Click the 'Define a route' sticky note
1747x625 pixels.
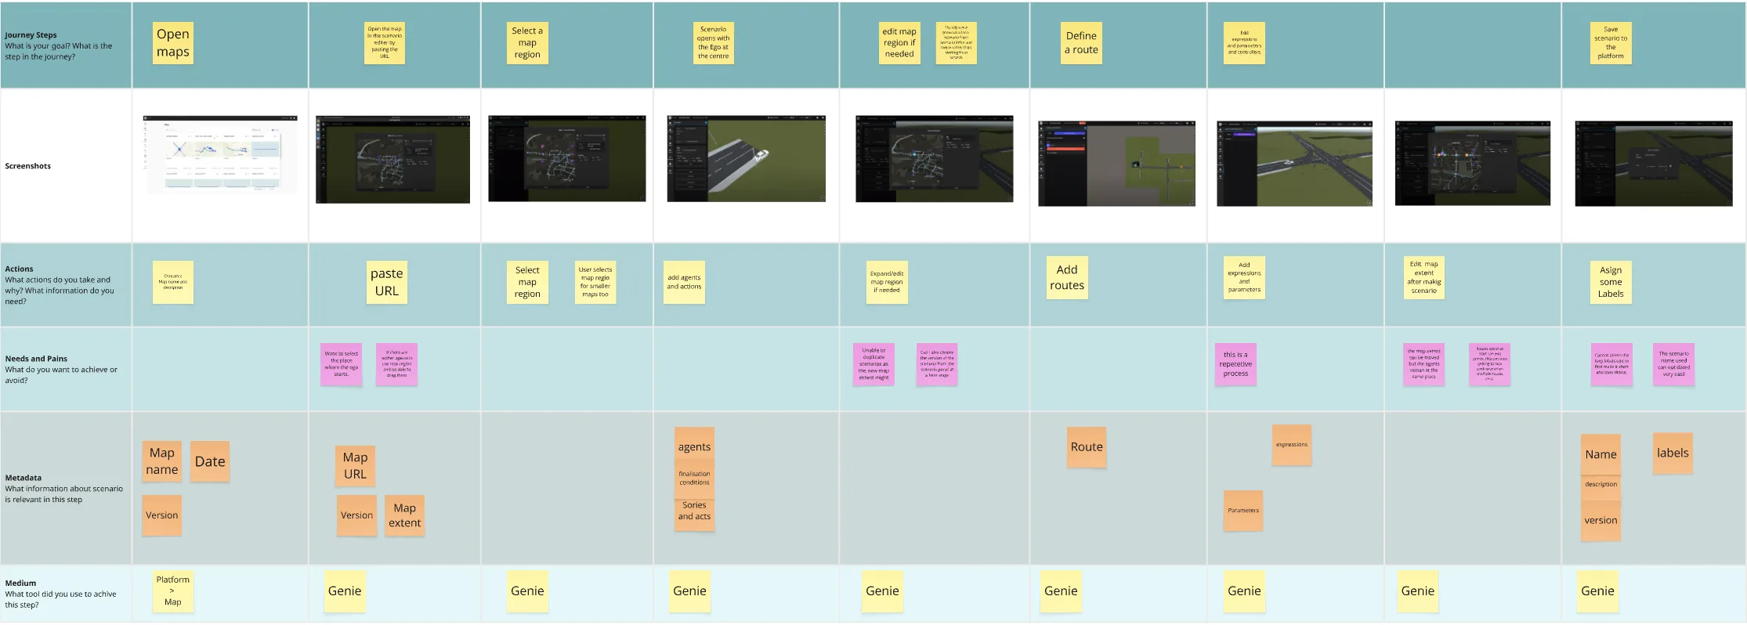1081,43
